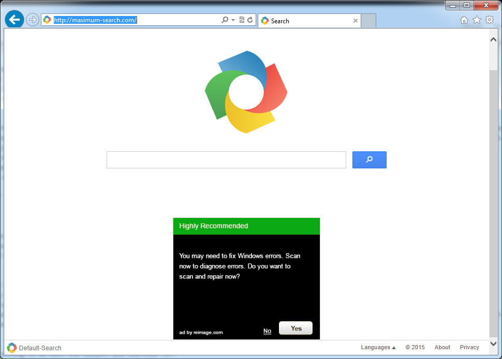This screenshot has width=502, height=359.
Task: Click Yes in the reimage ad
Action: pos(296,328)
